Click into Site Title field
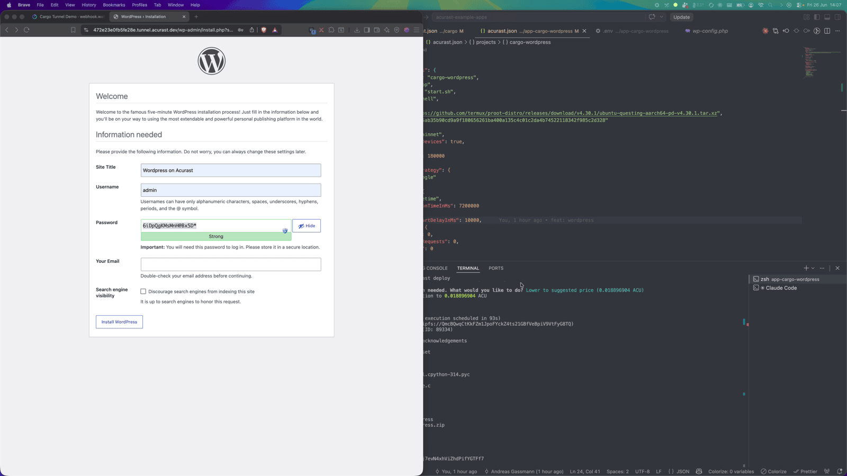The width and height of the screenshot is (847, 476). [231, 170]
